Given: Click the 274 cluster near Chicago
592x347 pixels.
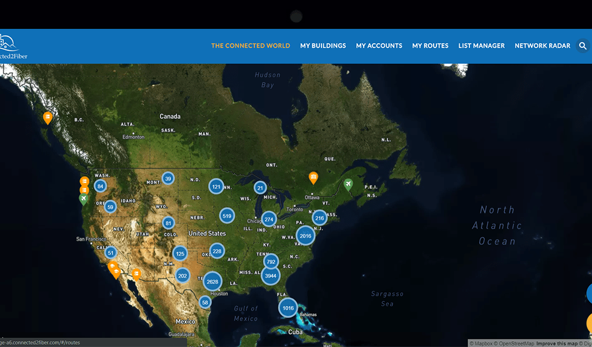Looking at the screenshot, I should point(269,219).
